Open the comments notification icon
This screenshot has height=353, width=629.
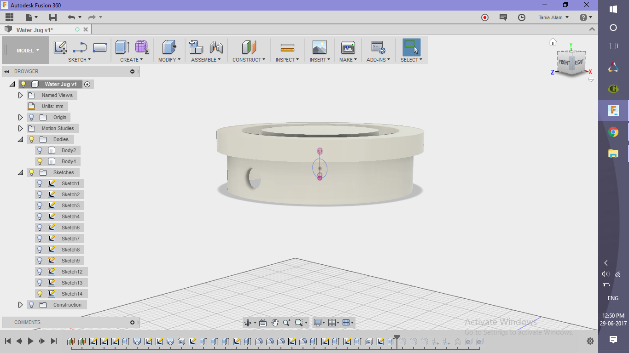[503, 17]
